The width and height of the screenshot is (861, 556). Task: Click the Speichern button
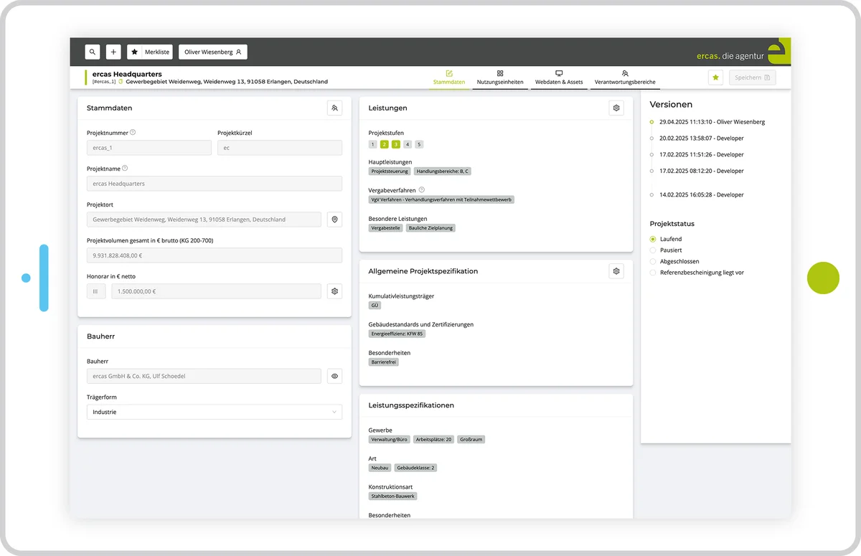click(752, 77)
